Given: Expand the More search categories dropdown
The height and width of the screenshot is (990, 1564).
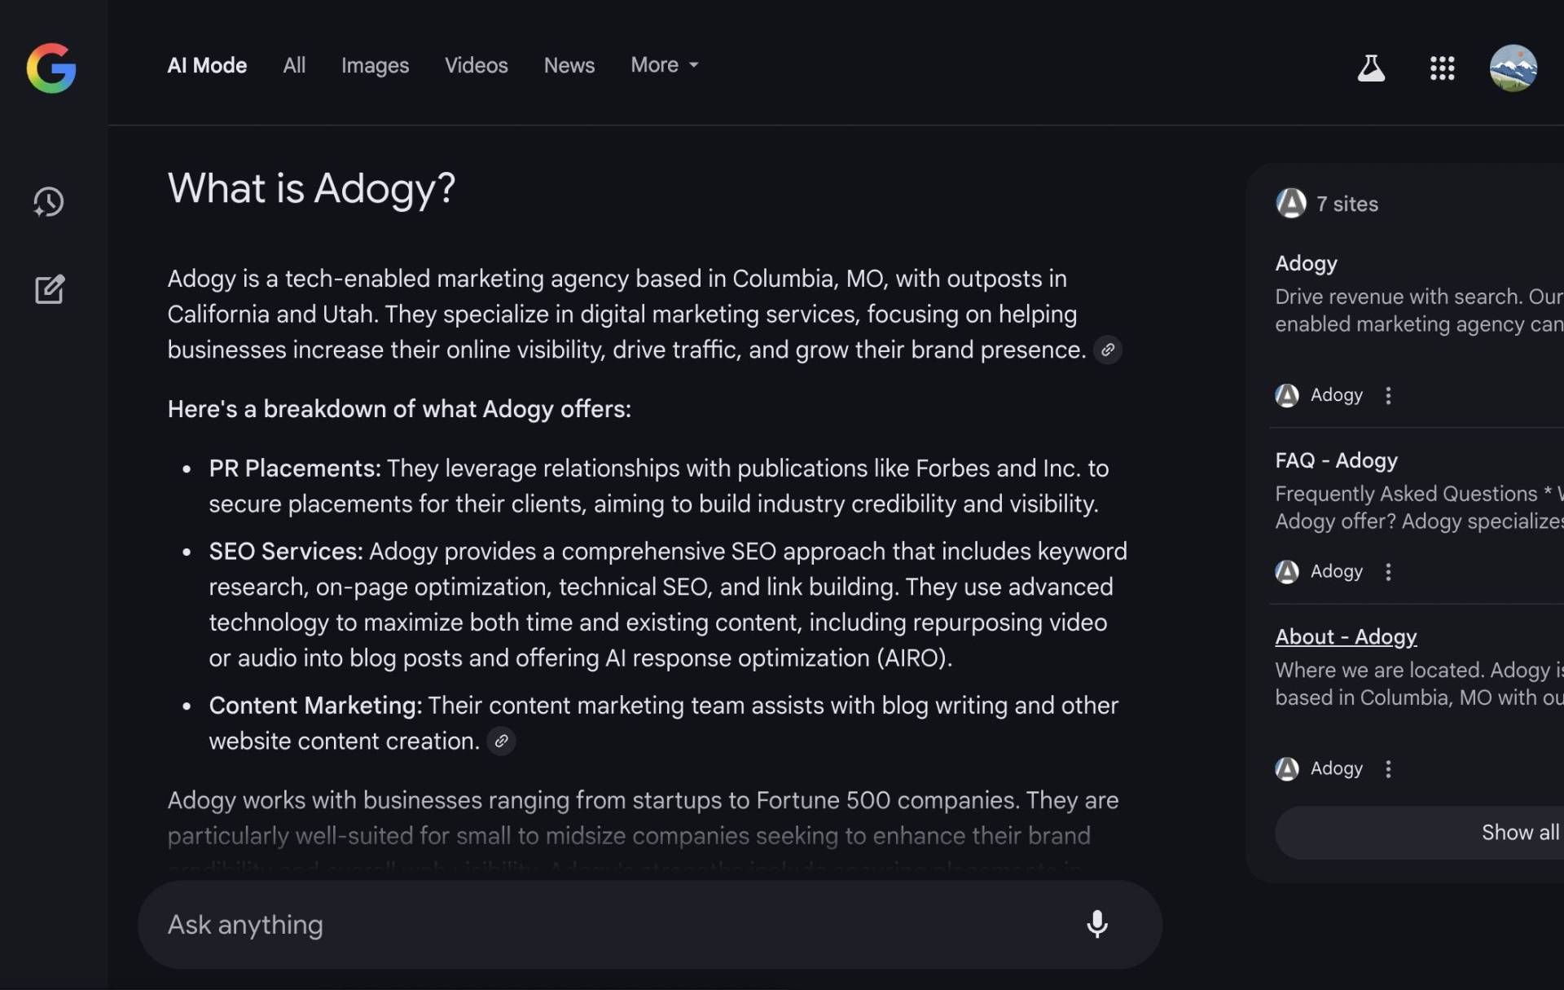Looking at the screenshot, I should coord(662,65).
